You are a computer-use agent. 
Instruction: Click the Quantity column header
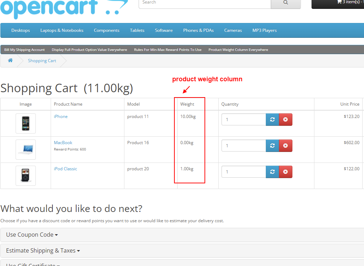(230, 104)
